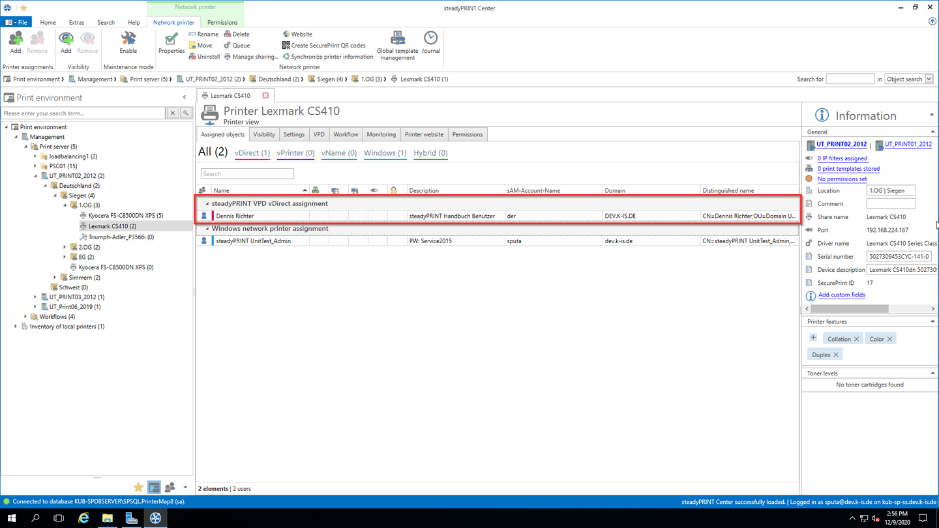Open the Journal

pyautogui.click(x=430, y=42)
